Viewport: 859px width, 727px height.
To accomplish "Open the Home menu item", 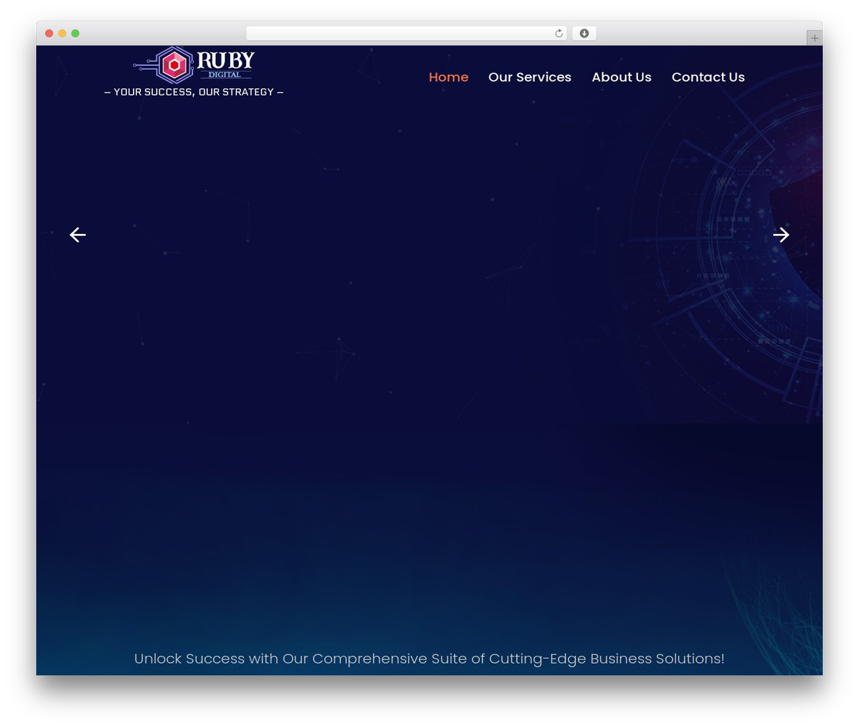I will tap(448, 77).
